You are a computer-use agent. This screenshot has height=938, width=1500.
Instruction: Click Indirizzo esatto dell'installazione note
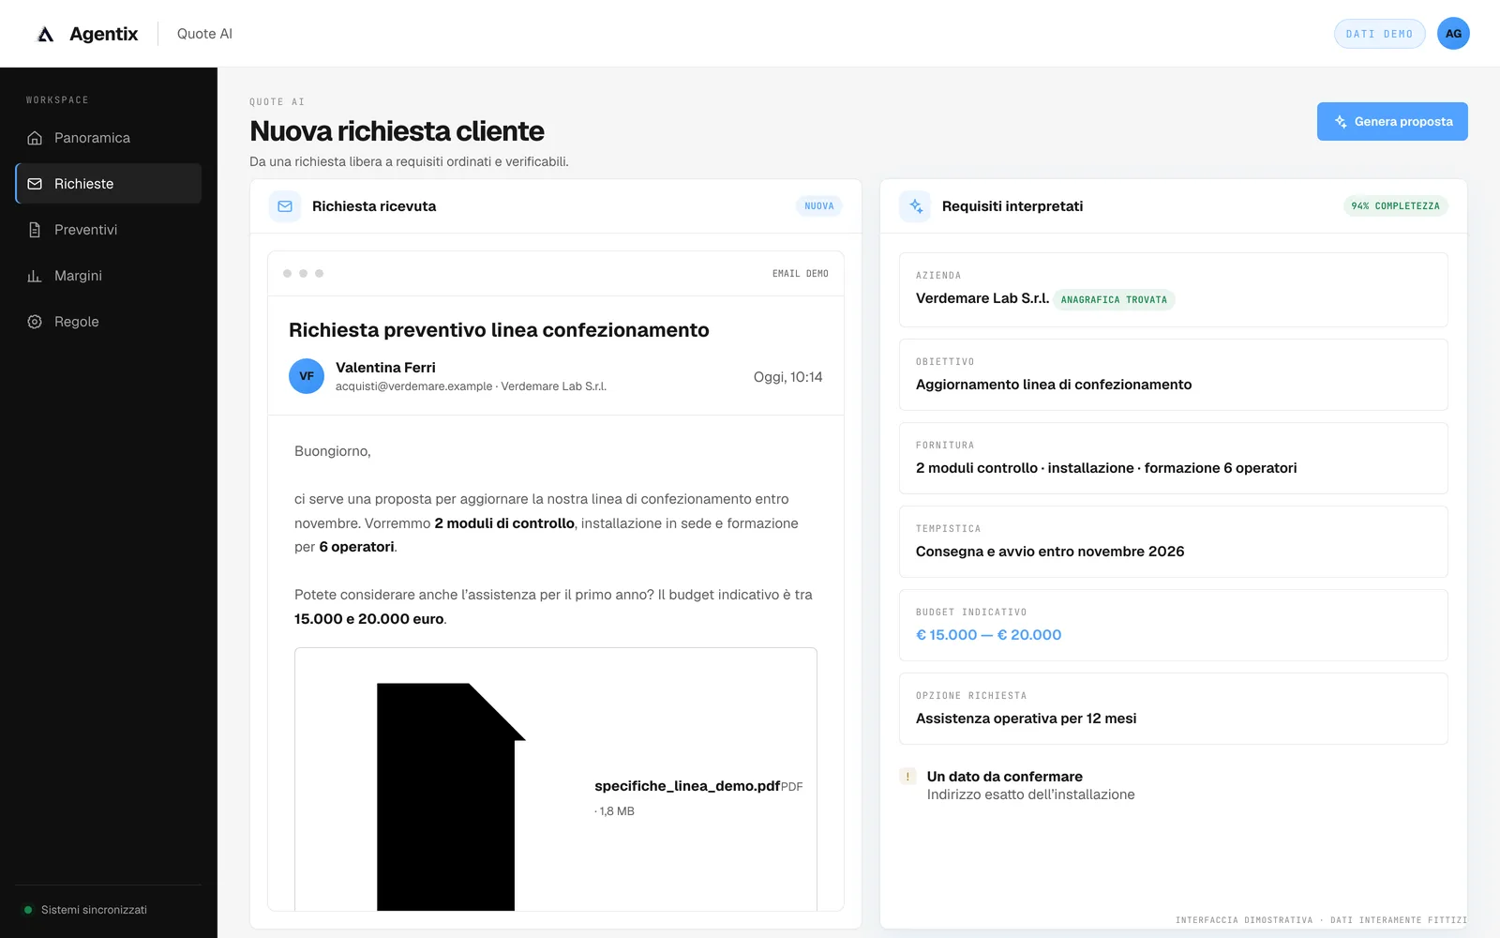point(1030,794)
